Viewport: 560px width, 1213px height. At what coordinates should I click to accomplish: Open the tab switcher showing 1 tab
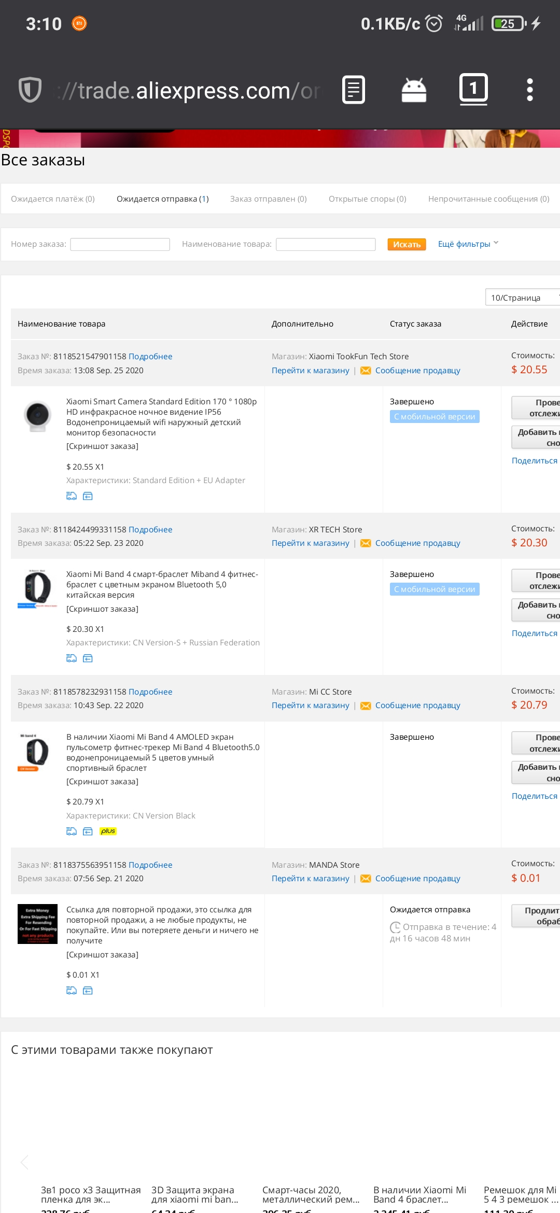[473, 89]
